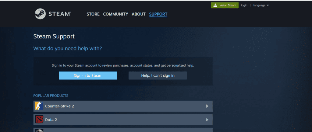Open the COMMUNITY menu
The width and height of the screenshot is (312, 132).
[x=115, y=14]
